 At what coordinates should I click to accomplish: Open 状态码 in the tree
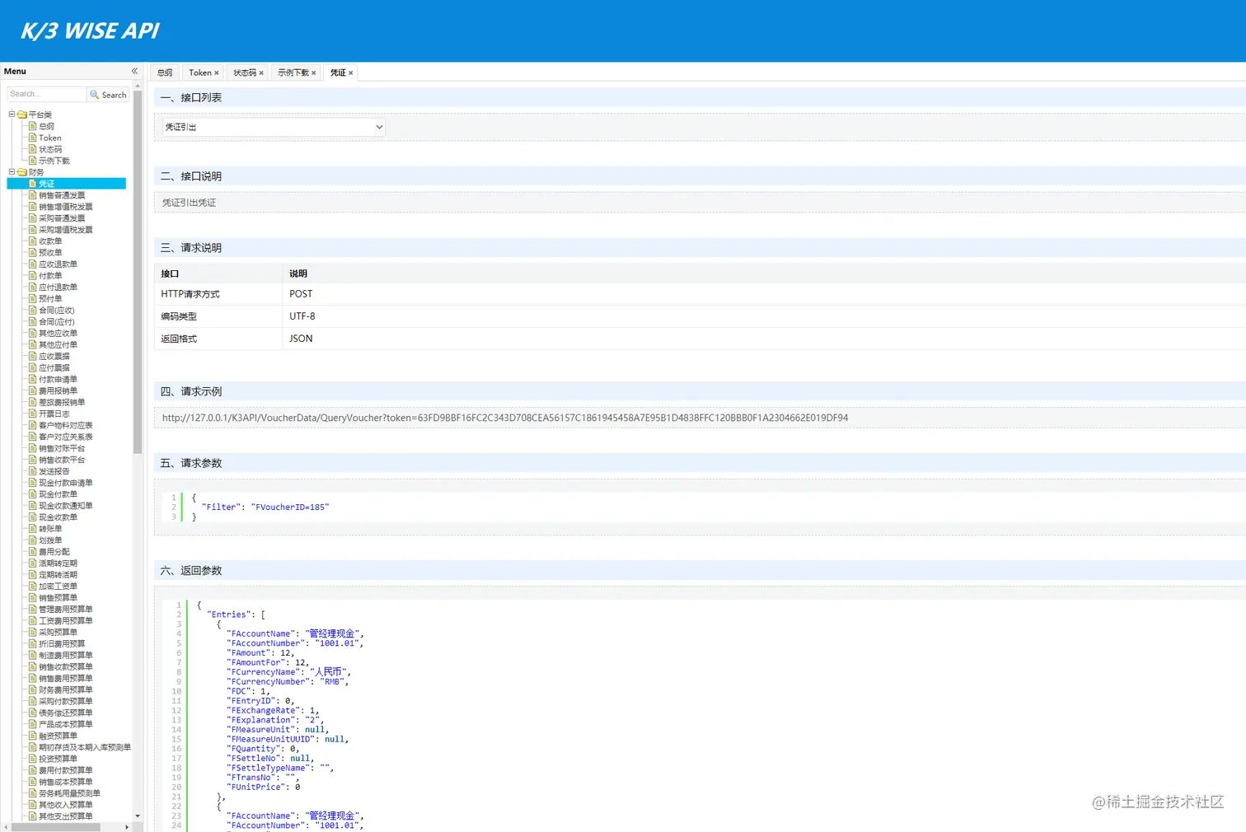coord(49,149)
